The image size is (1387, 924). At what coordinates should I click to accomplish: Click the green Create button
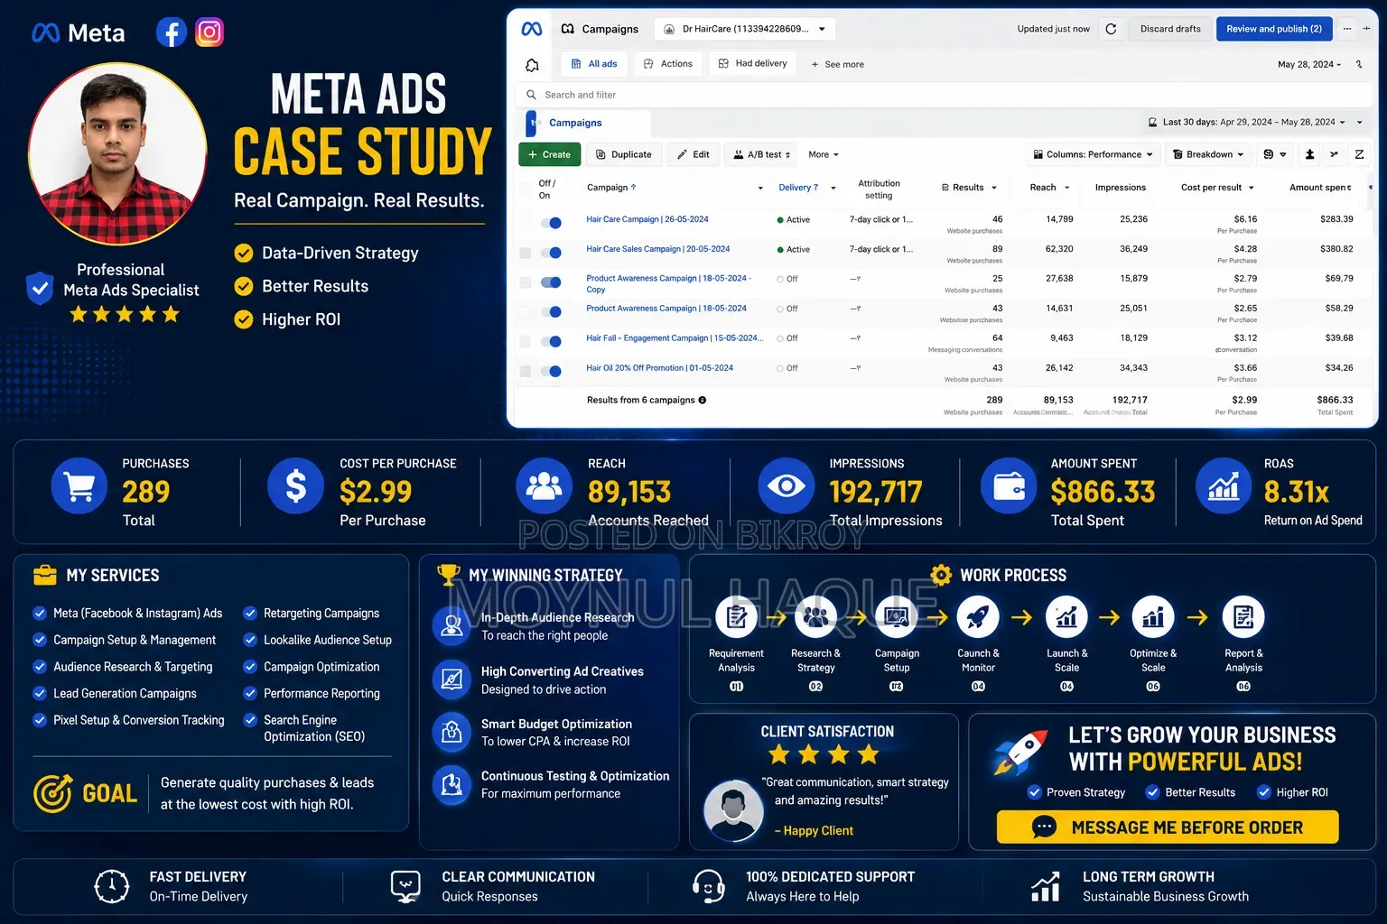(550, 154)
